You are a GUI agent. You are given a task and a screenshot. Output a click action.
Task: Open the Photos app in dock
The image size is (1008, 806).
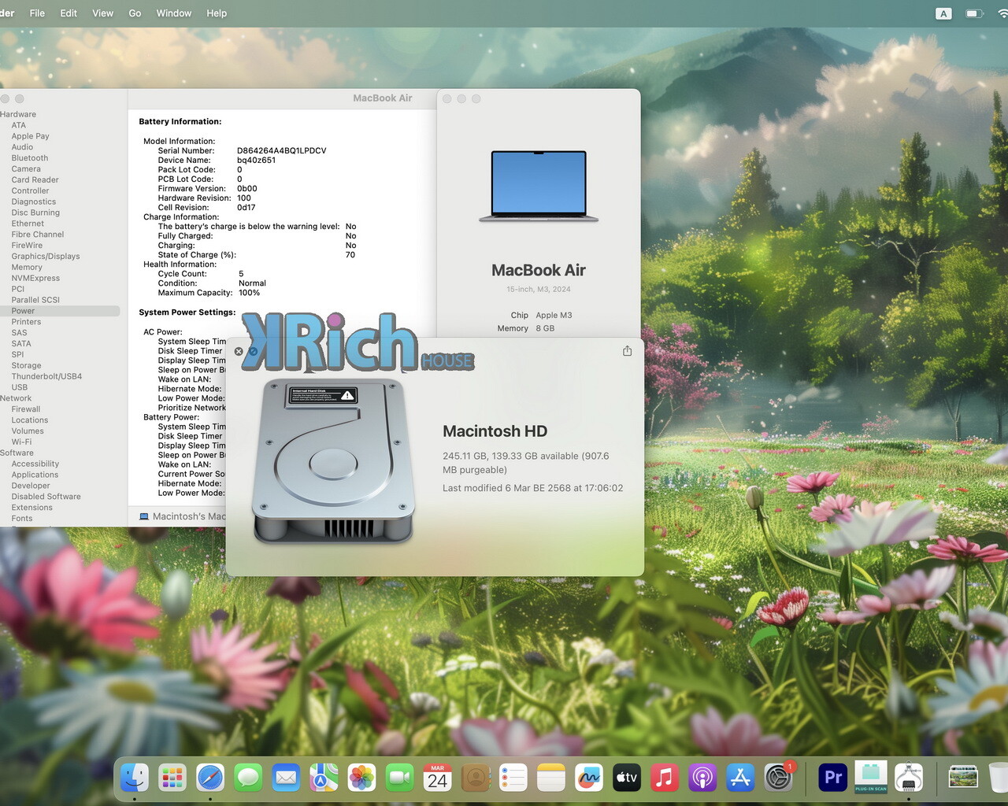[361, 778]
